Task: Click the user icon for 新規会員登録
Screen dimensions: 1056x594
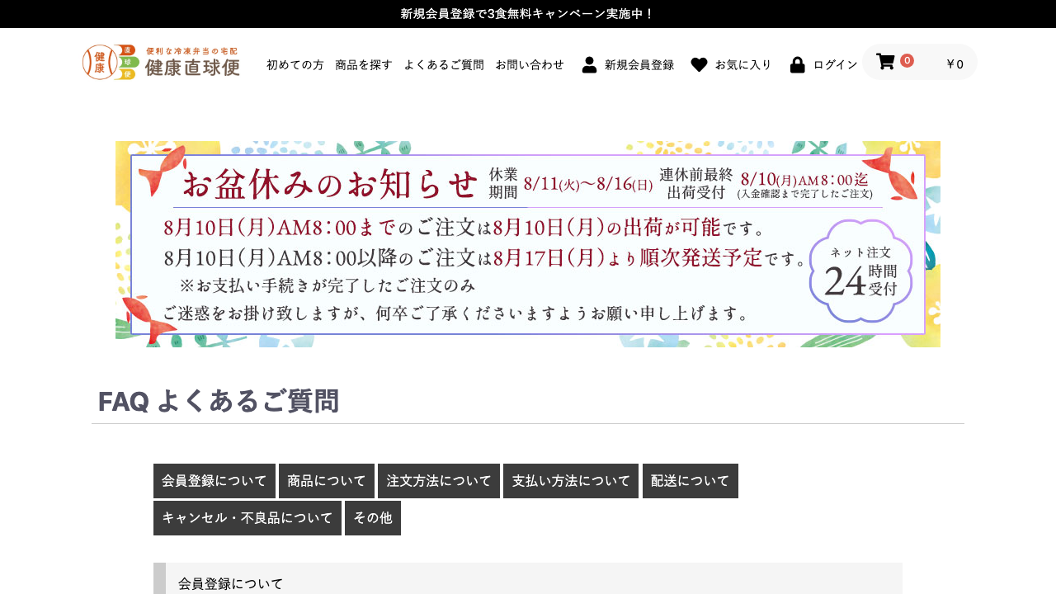Action: tap(589, 64)
